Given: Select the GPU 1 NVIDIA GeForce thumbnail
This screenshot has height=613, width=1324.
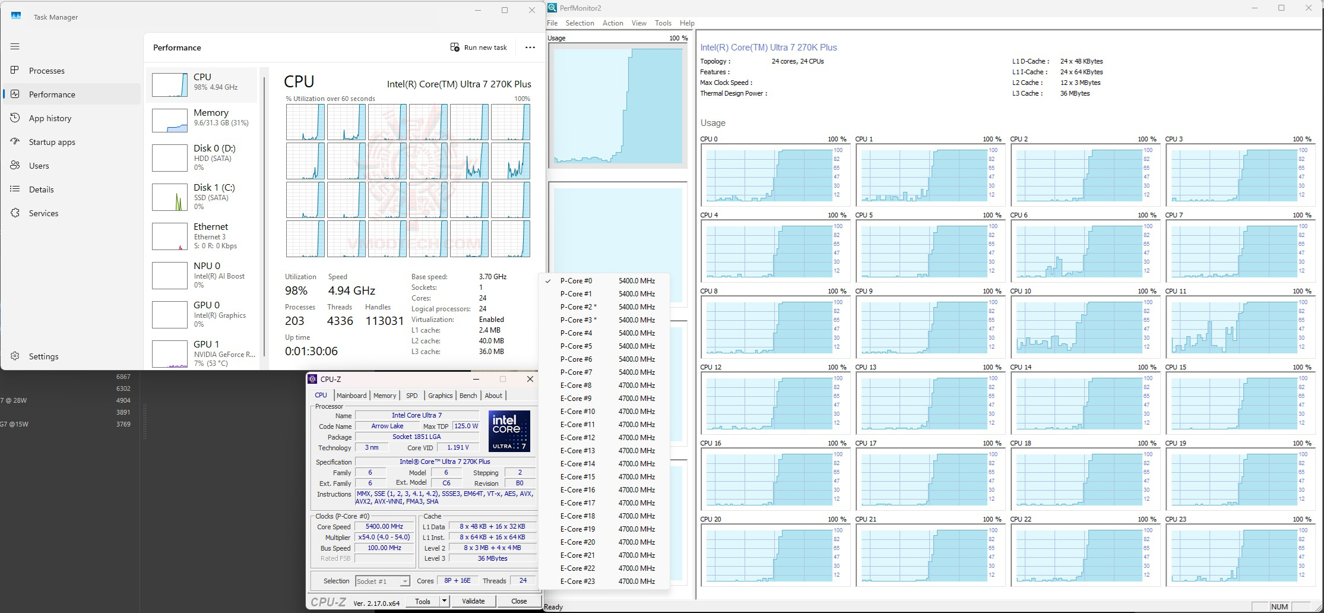Looking at the screenshot, I should [170, 354].
